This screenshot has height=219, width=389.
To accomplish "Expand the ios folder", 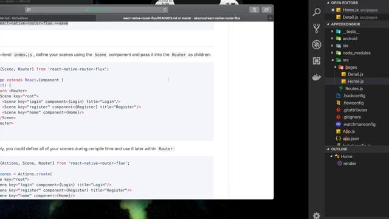I will [x=332, y=46].
